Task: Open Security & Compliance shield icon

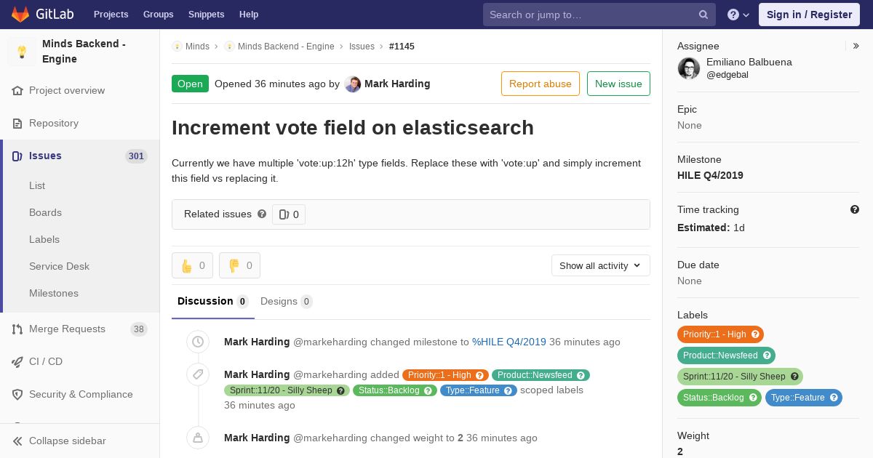Action: click(17, 394)
